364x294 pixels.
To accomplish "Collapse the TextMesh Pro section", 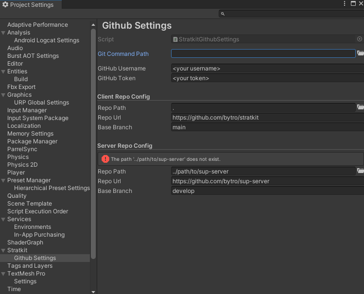I will point(3,274).
